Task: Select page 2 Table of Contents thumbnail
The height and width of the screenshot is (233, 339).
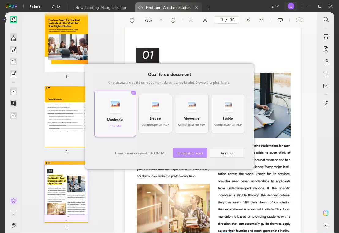Action: [66, 117]
